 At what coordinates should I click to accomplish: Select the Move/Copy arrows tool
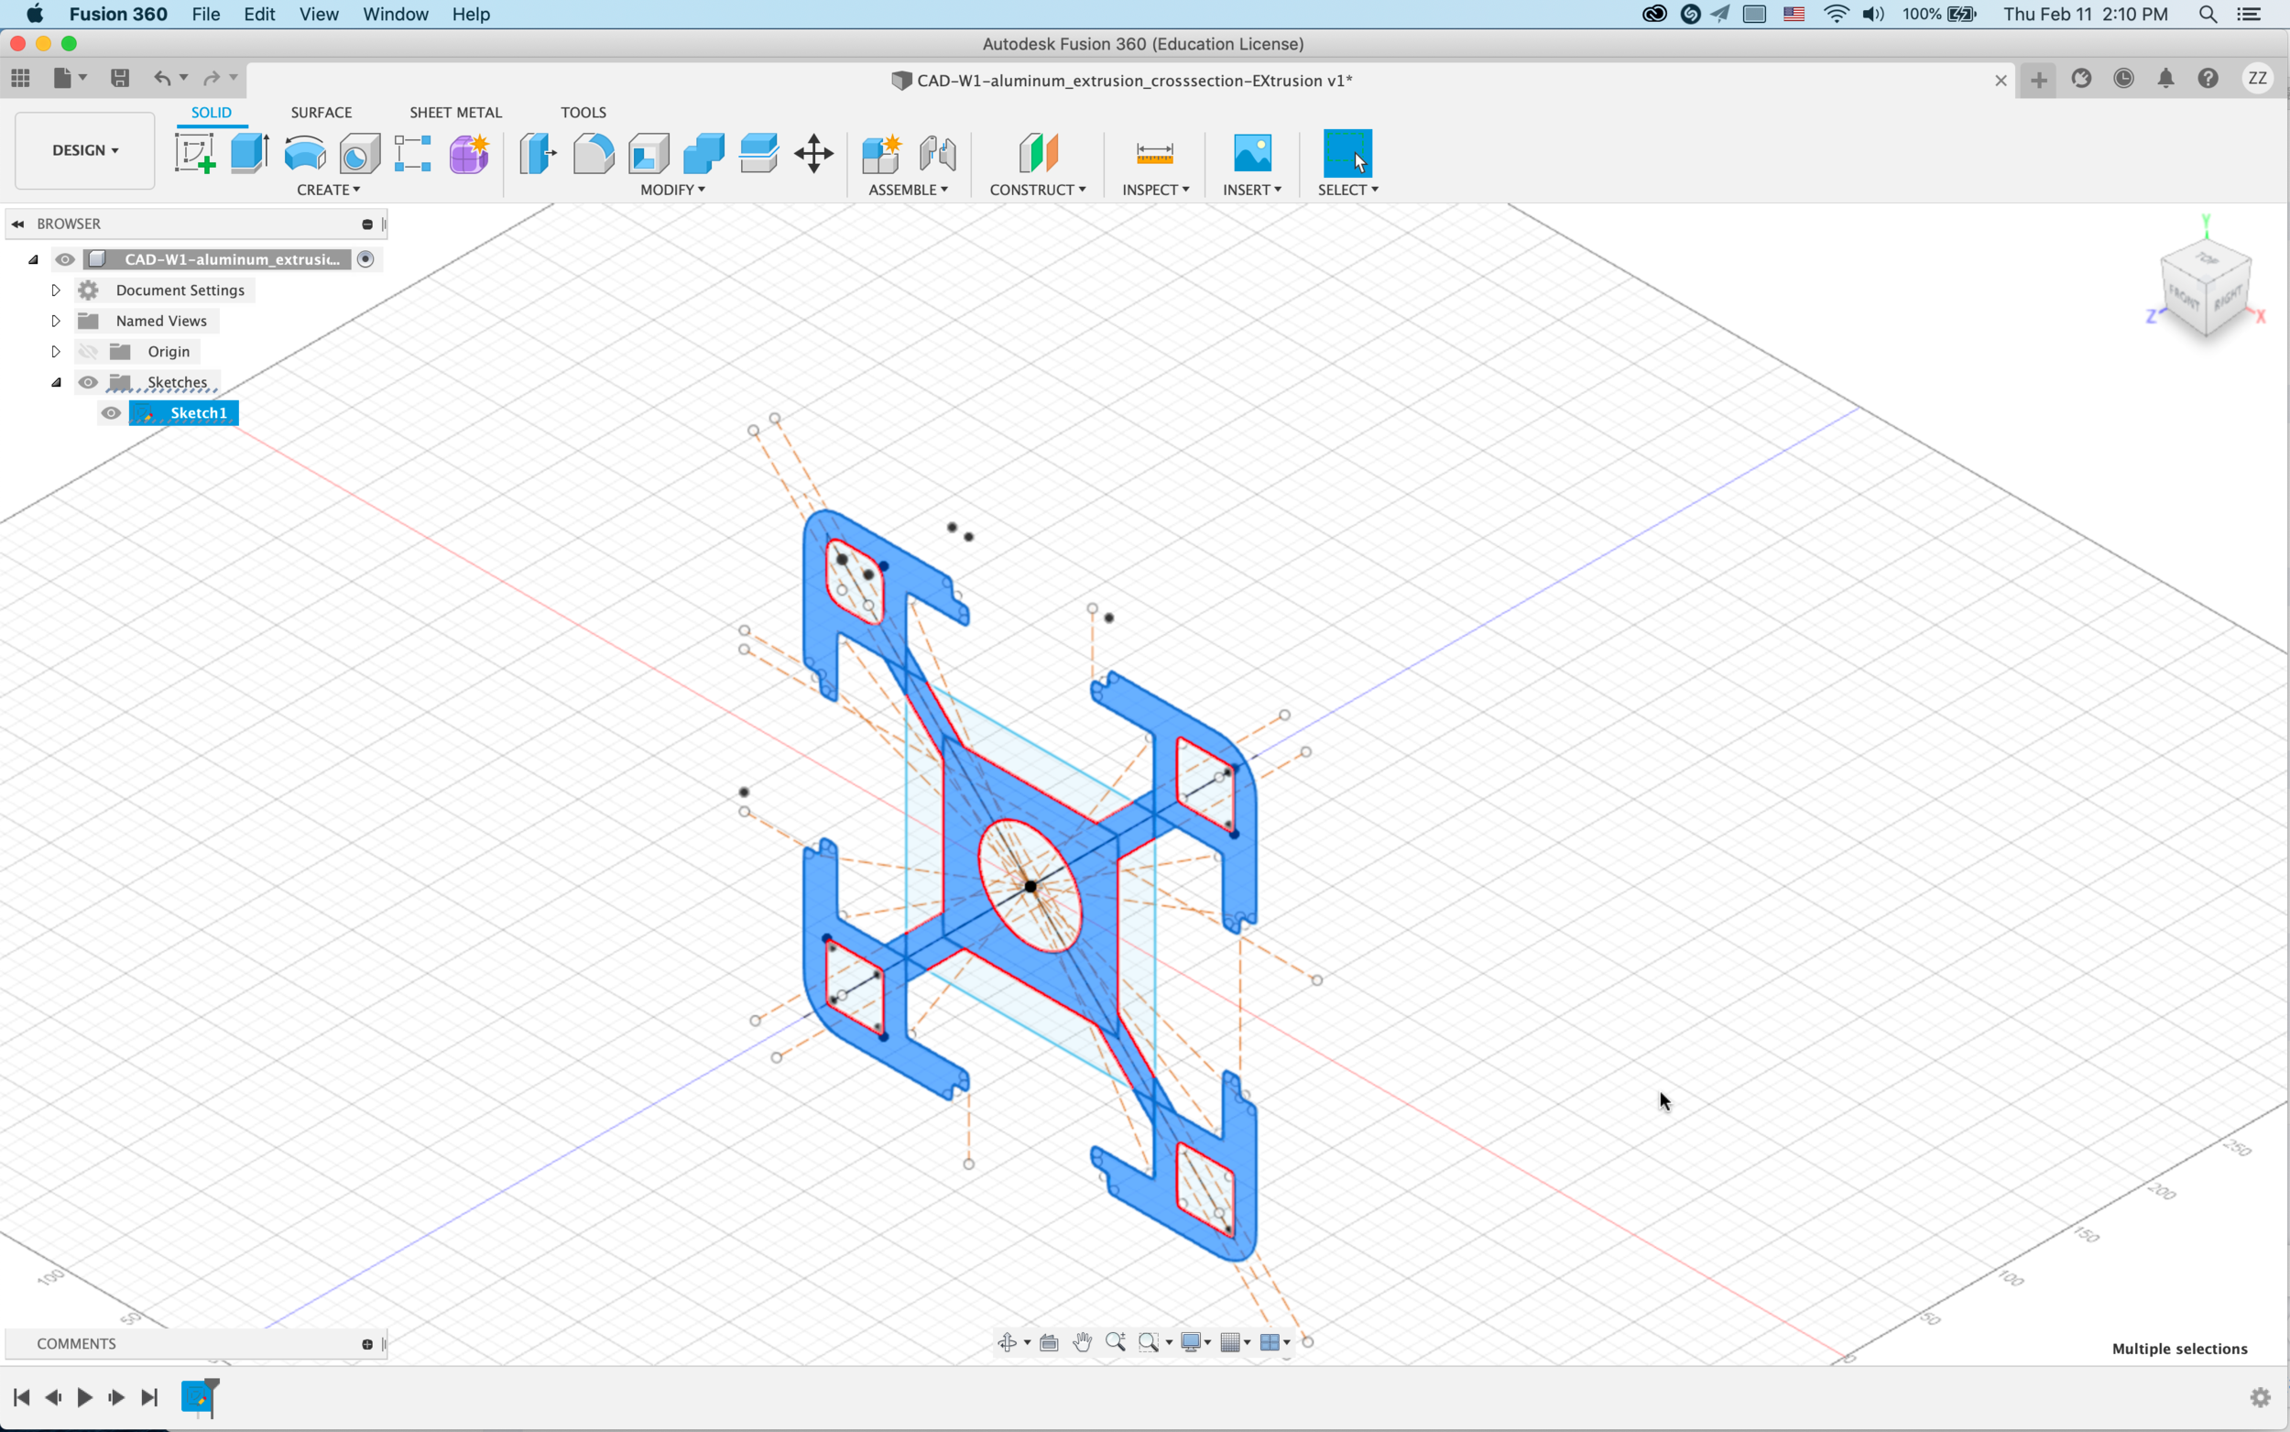coord(813,152)
